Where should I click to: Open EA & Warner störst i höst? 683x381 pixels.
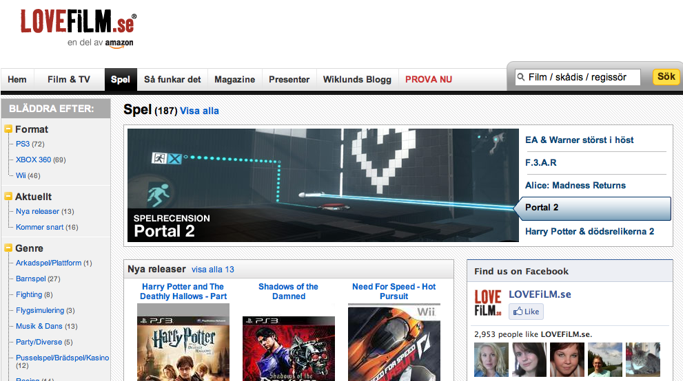click(x=580, y=140)
